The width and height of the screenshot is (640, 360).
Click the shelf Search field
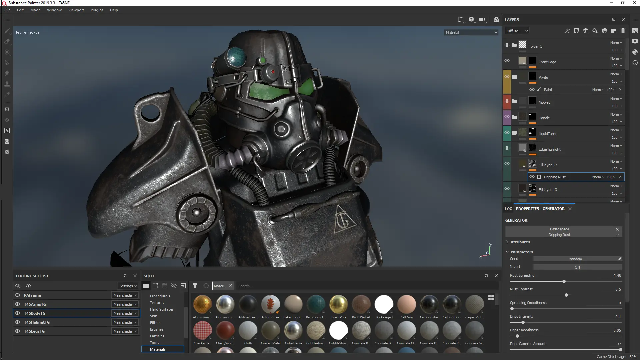[367, 286]
